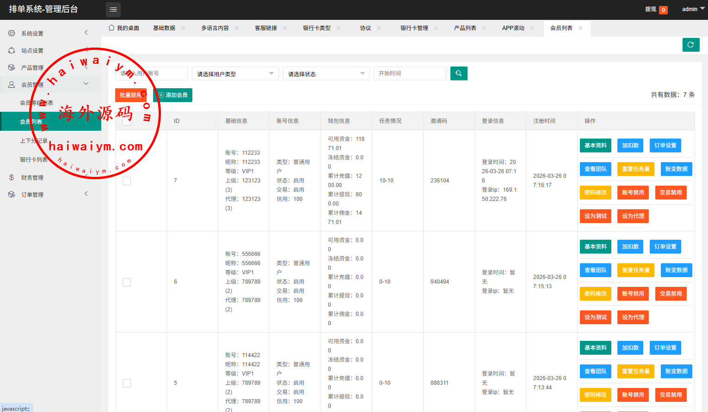Screen dimensions: 708x412
Task: Click the green refresh icon button
Action: coord(690,45)
